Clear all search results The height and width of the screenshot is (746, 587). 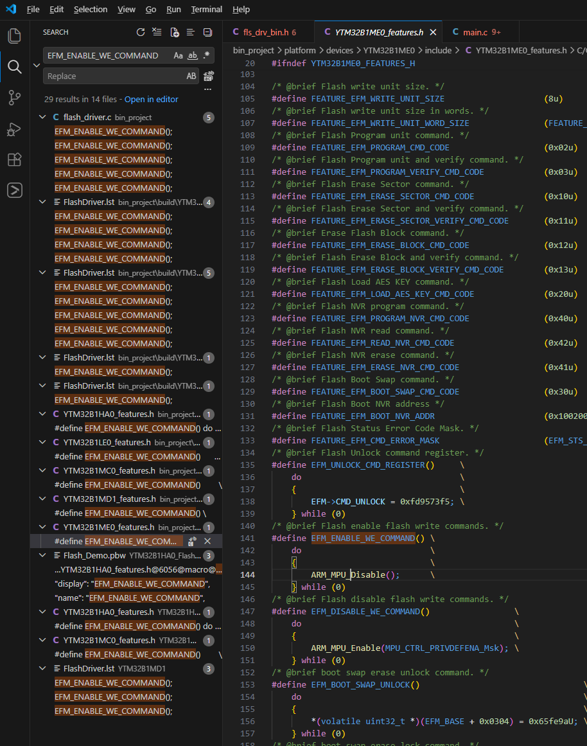[157, 32]
